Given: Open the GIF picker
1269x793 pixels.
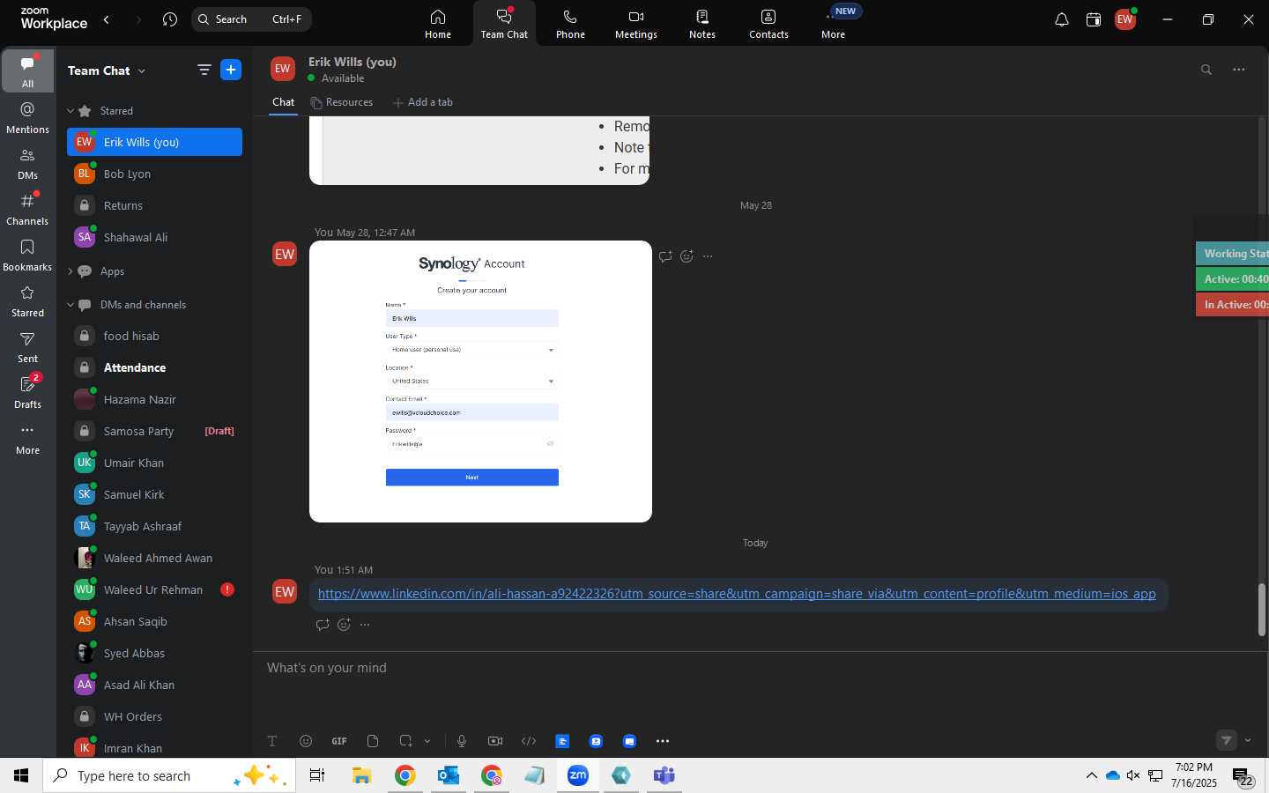Looking at the screenshot, I should point(339,741).
